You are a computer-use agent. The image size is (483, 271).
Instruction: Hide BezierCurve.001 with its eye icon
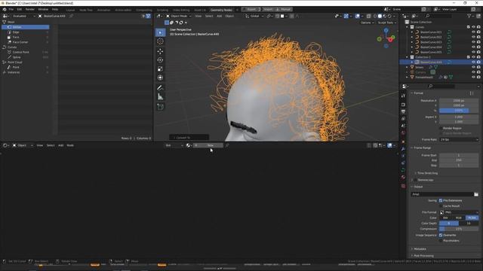coord(473,32)
